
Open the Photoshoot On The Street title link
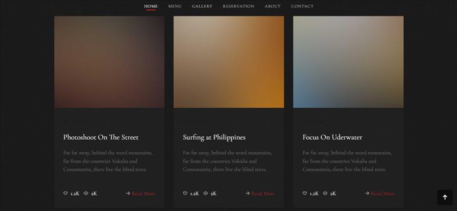[101, 137]
